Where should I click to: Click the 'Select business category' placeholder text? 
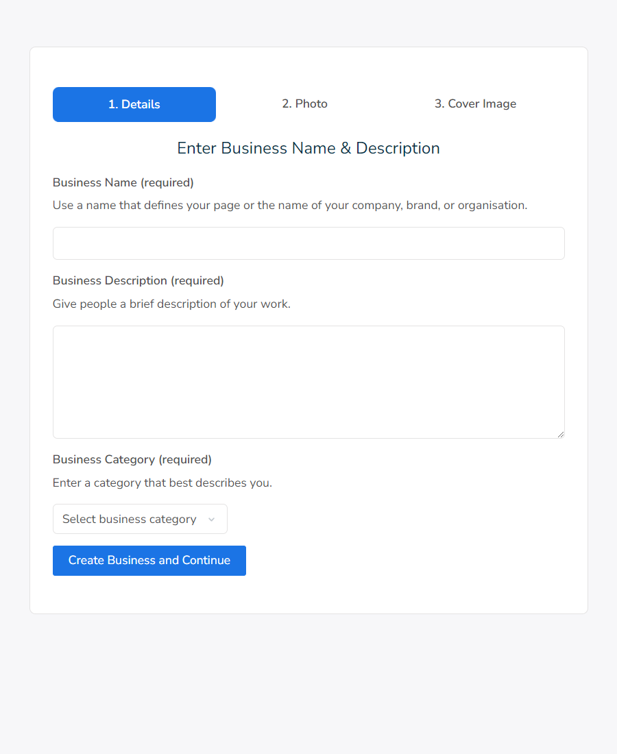tap(129, 519)
